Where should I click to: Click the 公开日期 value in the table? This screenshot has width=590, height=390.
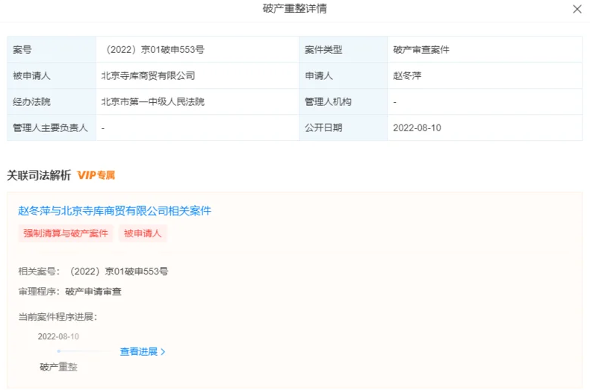(x=417, y=128)
